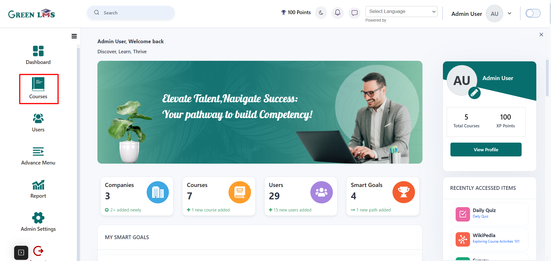Open the Users sidebar icon

pyautogui.click(x=38, y=118)
